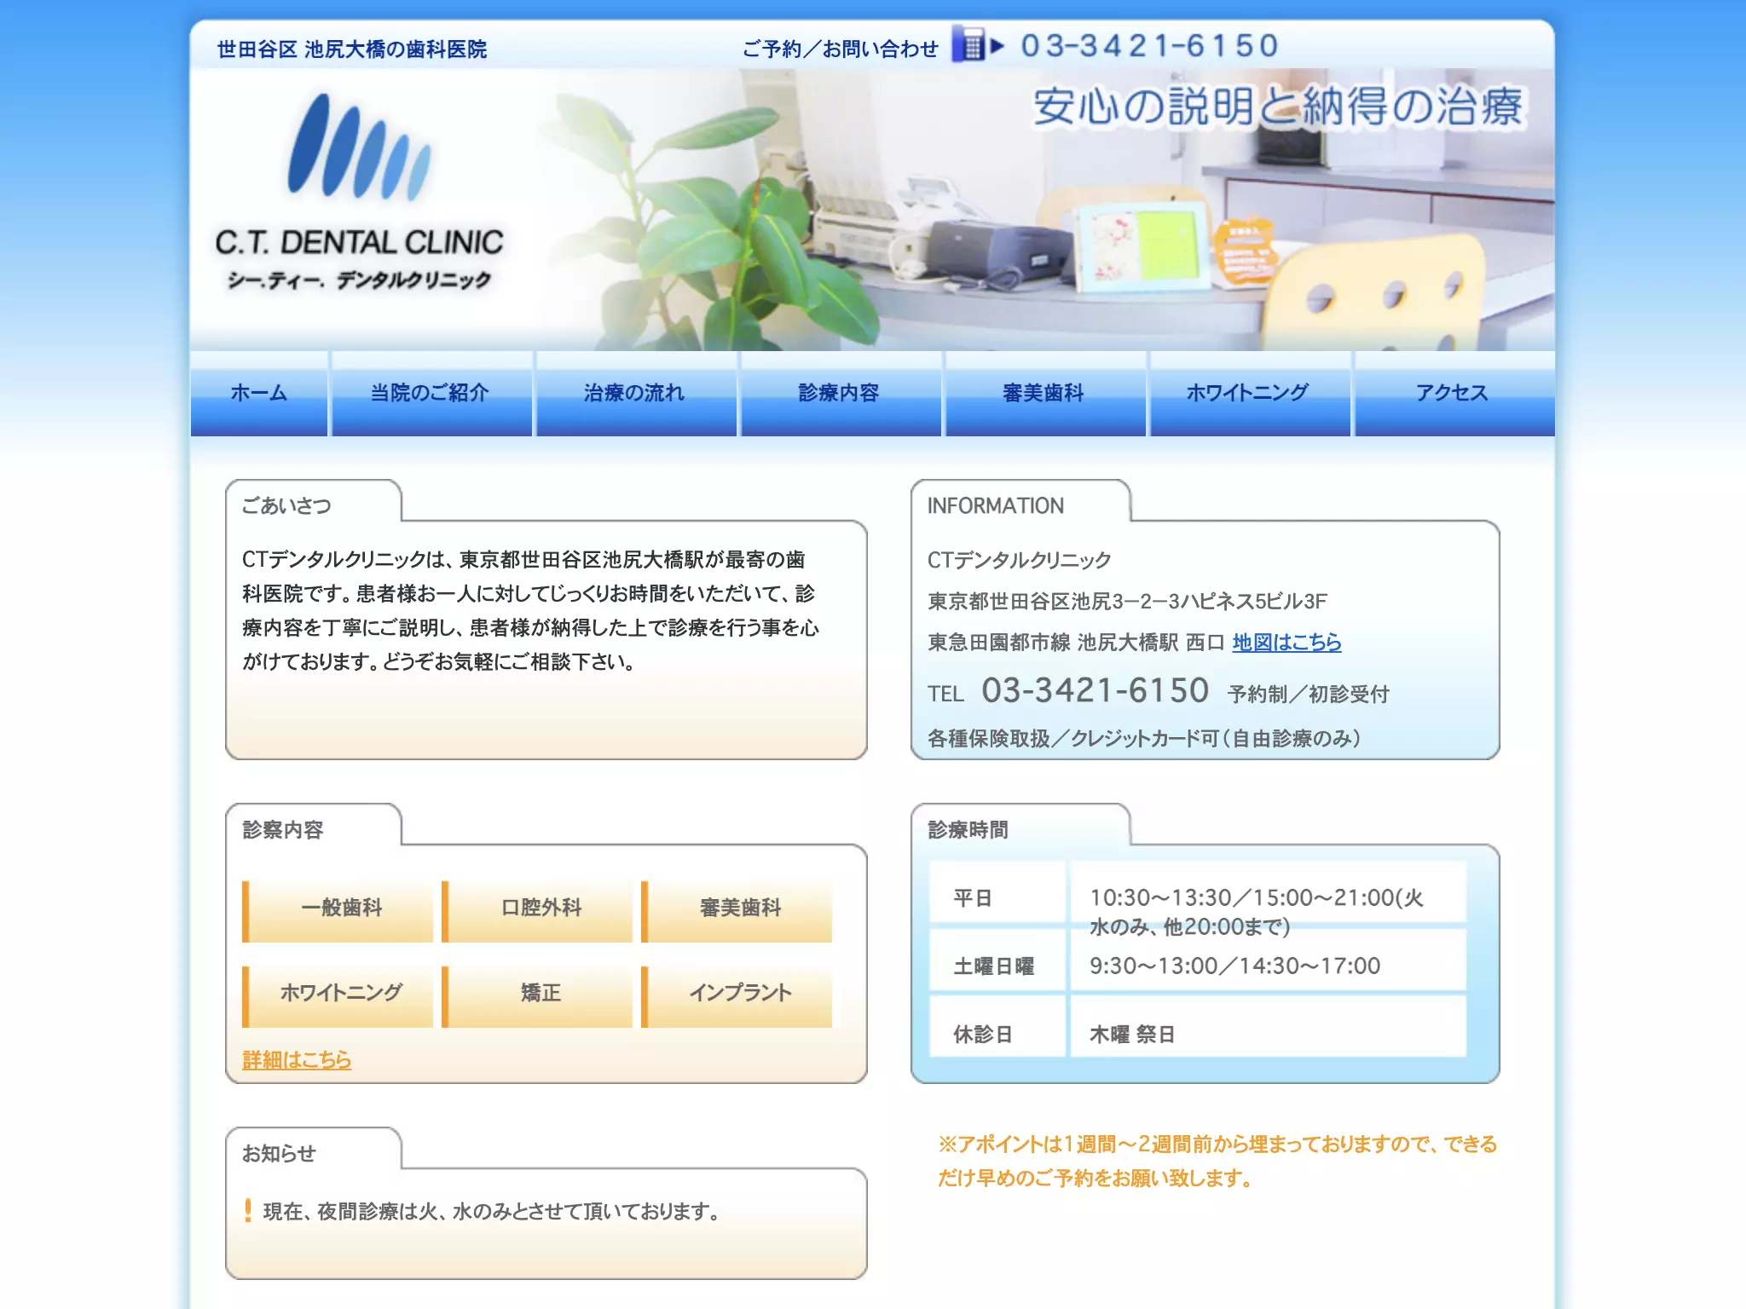Follow the 地図はこちら map link
This screenshot has height=1309, width=1746.
tap(1286, 642)
